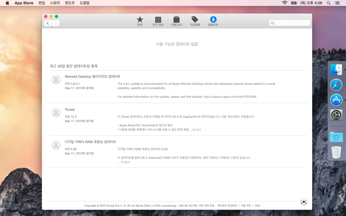This screenshot has height=216, width=346.
Task: Open the 구입목록 (Purchased) section
Action: pyautogui.click(x=194, y=21)
